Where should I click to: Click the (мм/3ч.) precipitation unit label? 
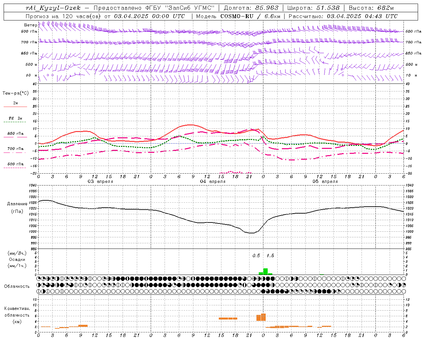(17, 253)
